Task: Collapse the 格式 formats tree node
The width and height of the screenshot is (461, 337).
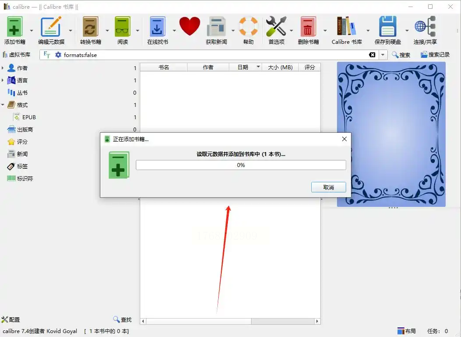Action: pyautogui.click(x=3, y=105)
